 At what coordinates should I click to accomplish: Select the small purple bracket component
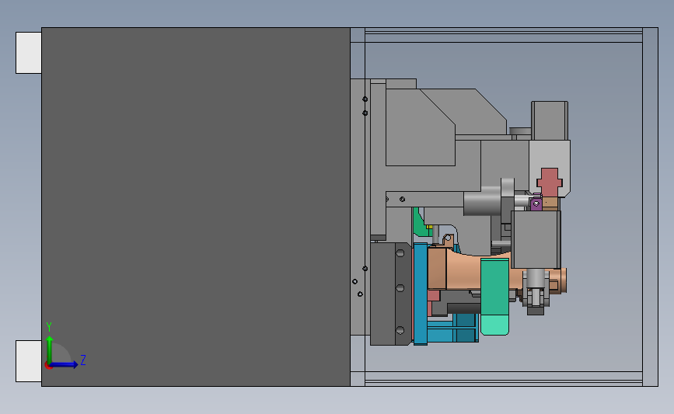[x=536, y=204]
